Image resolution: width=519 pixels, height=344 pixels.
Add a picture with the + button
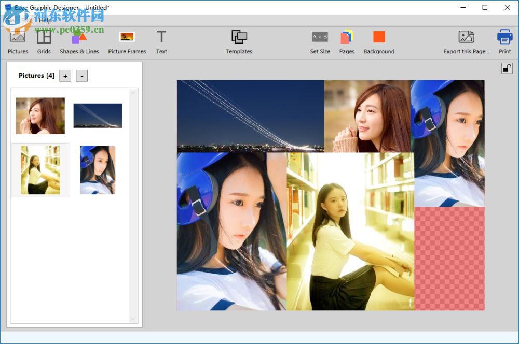[x=65, y=76]
